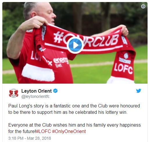This screenshot has width=165, height=142.
Task: Play the embedded tweet video
Action: (x=75, y=45)
